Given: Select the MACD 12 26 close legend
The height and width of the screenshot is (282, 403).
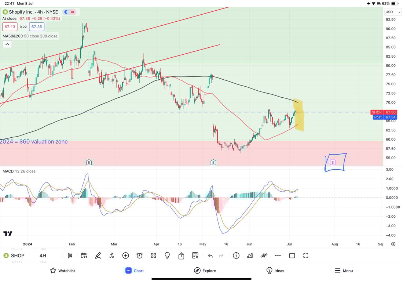Looking at the screenshot, I should (x=19, y=171).
